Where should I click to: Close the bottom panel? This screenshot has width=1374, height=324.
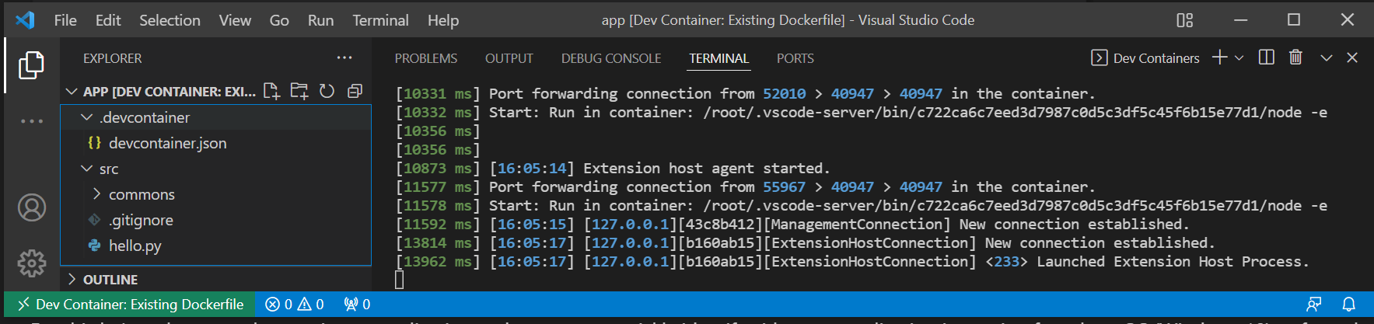pos(1352,57)
